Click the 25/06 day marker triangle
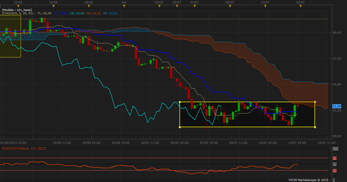The height and width of the screenshot is (182, 347). point(53,6)
